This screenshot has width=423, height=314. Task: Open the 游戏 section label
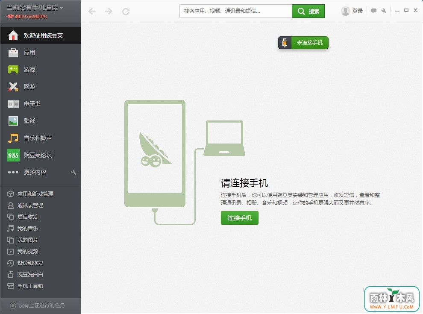tap(29, 70)
